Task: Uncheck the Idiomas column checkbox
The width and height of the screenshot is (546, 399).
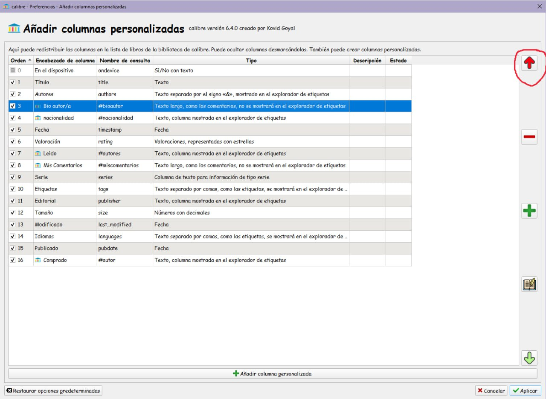Action: pyautogui.click(x=13, y=236)
